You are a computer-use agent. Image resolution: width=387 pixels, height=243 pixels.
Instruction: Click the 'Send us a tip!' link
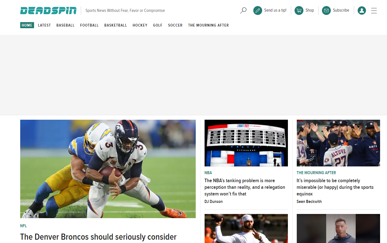tap(275, 10)
